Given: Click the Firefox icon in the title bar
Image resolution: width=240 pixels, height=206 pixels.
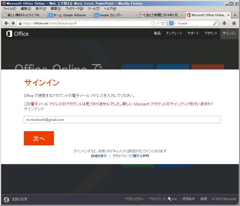Looking at the screenshot, I should [x=4, y=3].
